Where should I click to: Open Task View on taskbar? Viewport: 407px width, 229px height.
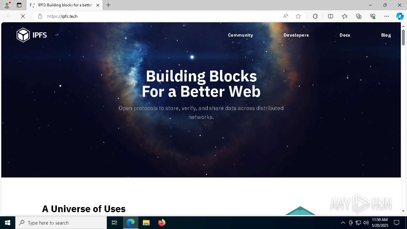coord(114,223)
